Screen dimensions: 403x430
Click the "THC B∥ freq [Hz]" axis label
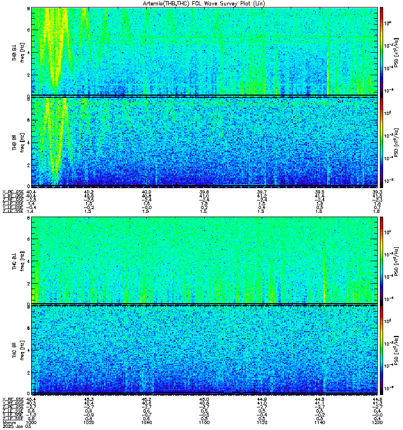[18, 350]
